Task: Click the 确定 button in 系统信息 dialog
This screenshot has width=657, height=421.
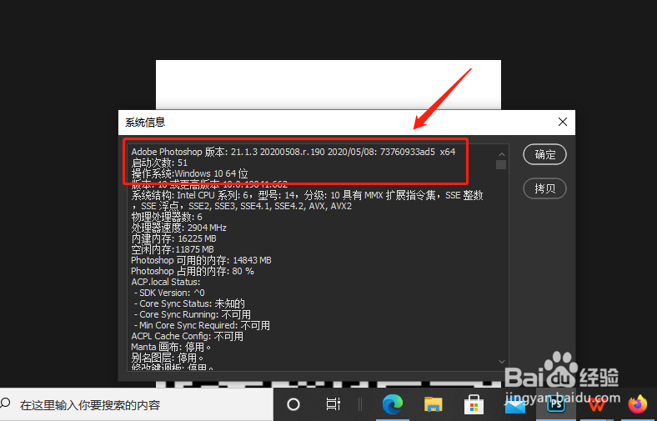Action: [544, 154]
